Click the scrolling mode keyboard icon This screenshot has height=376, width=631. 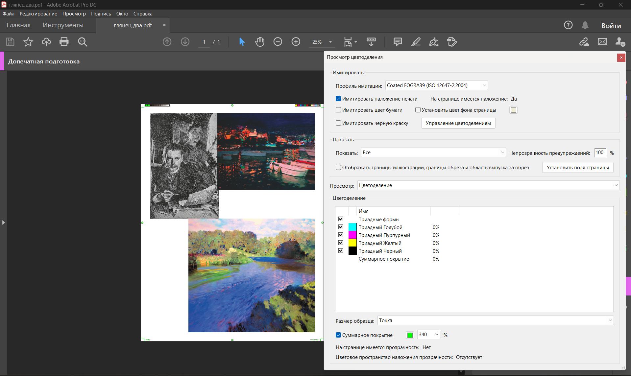(371, 42)
